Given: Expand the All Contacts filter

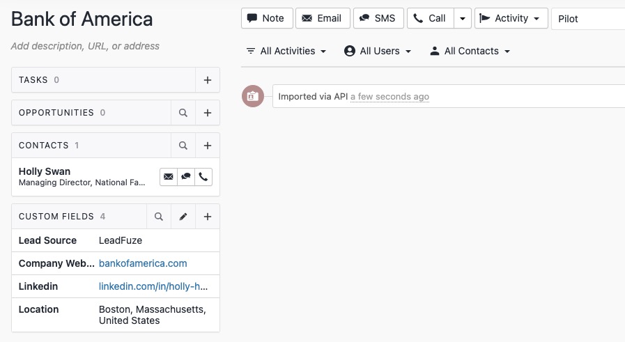Looking at the screenshot, I should pos(470,51).
